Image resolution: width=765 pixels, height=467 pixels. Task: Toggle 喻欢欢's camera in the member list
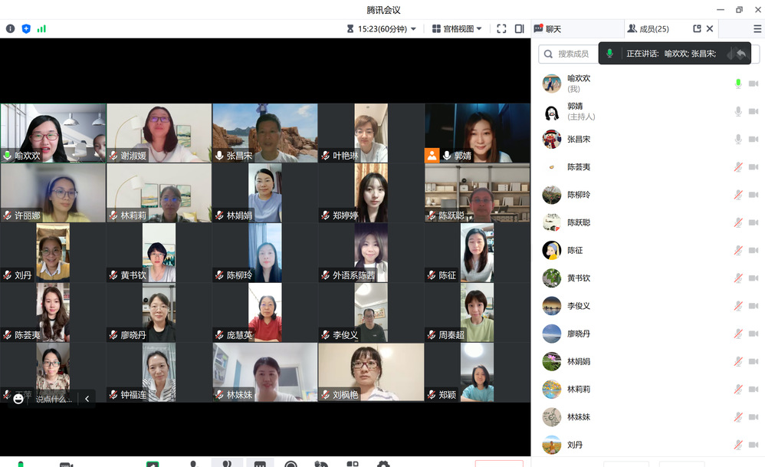754,84
